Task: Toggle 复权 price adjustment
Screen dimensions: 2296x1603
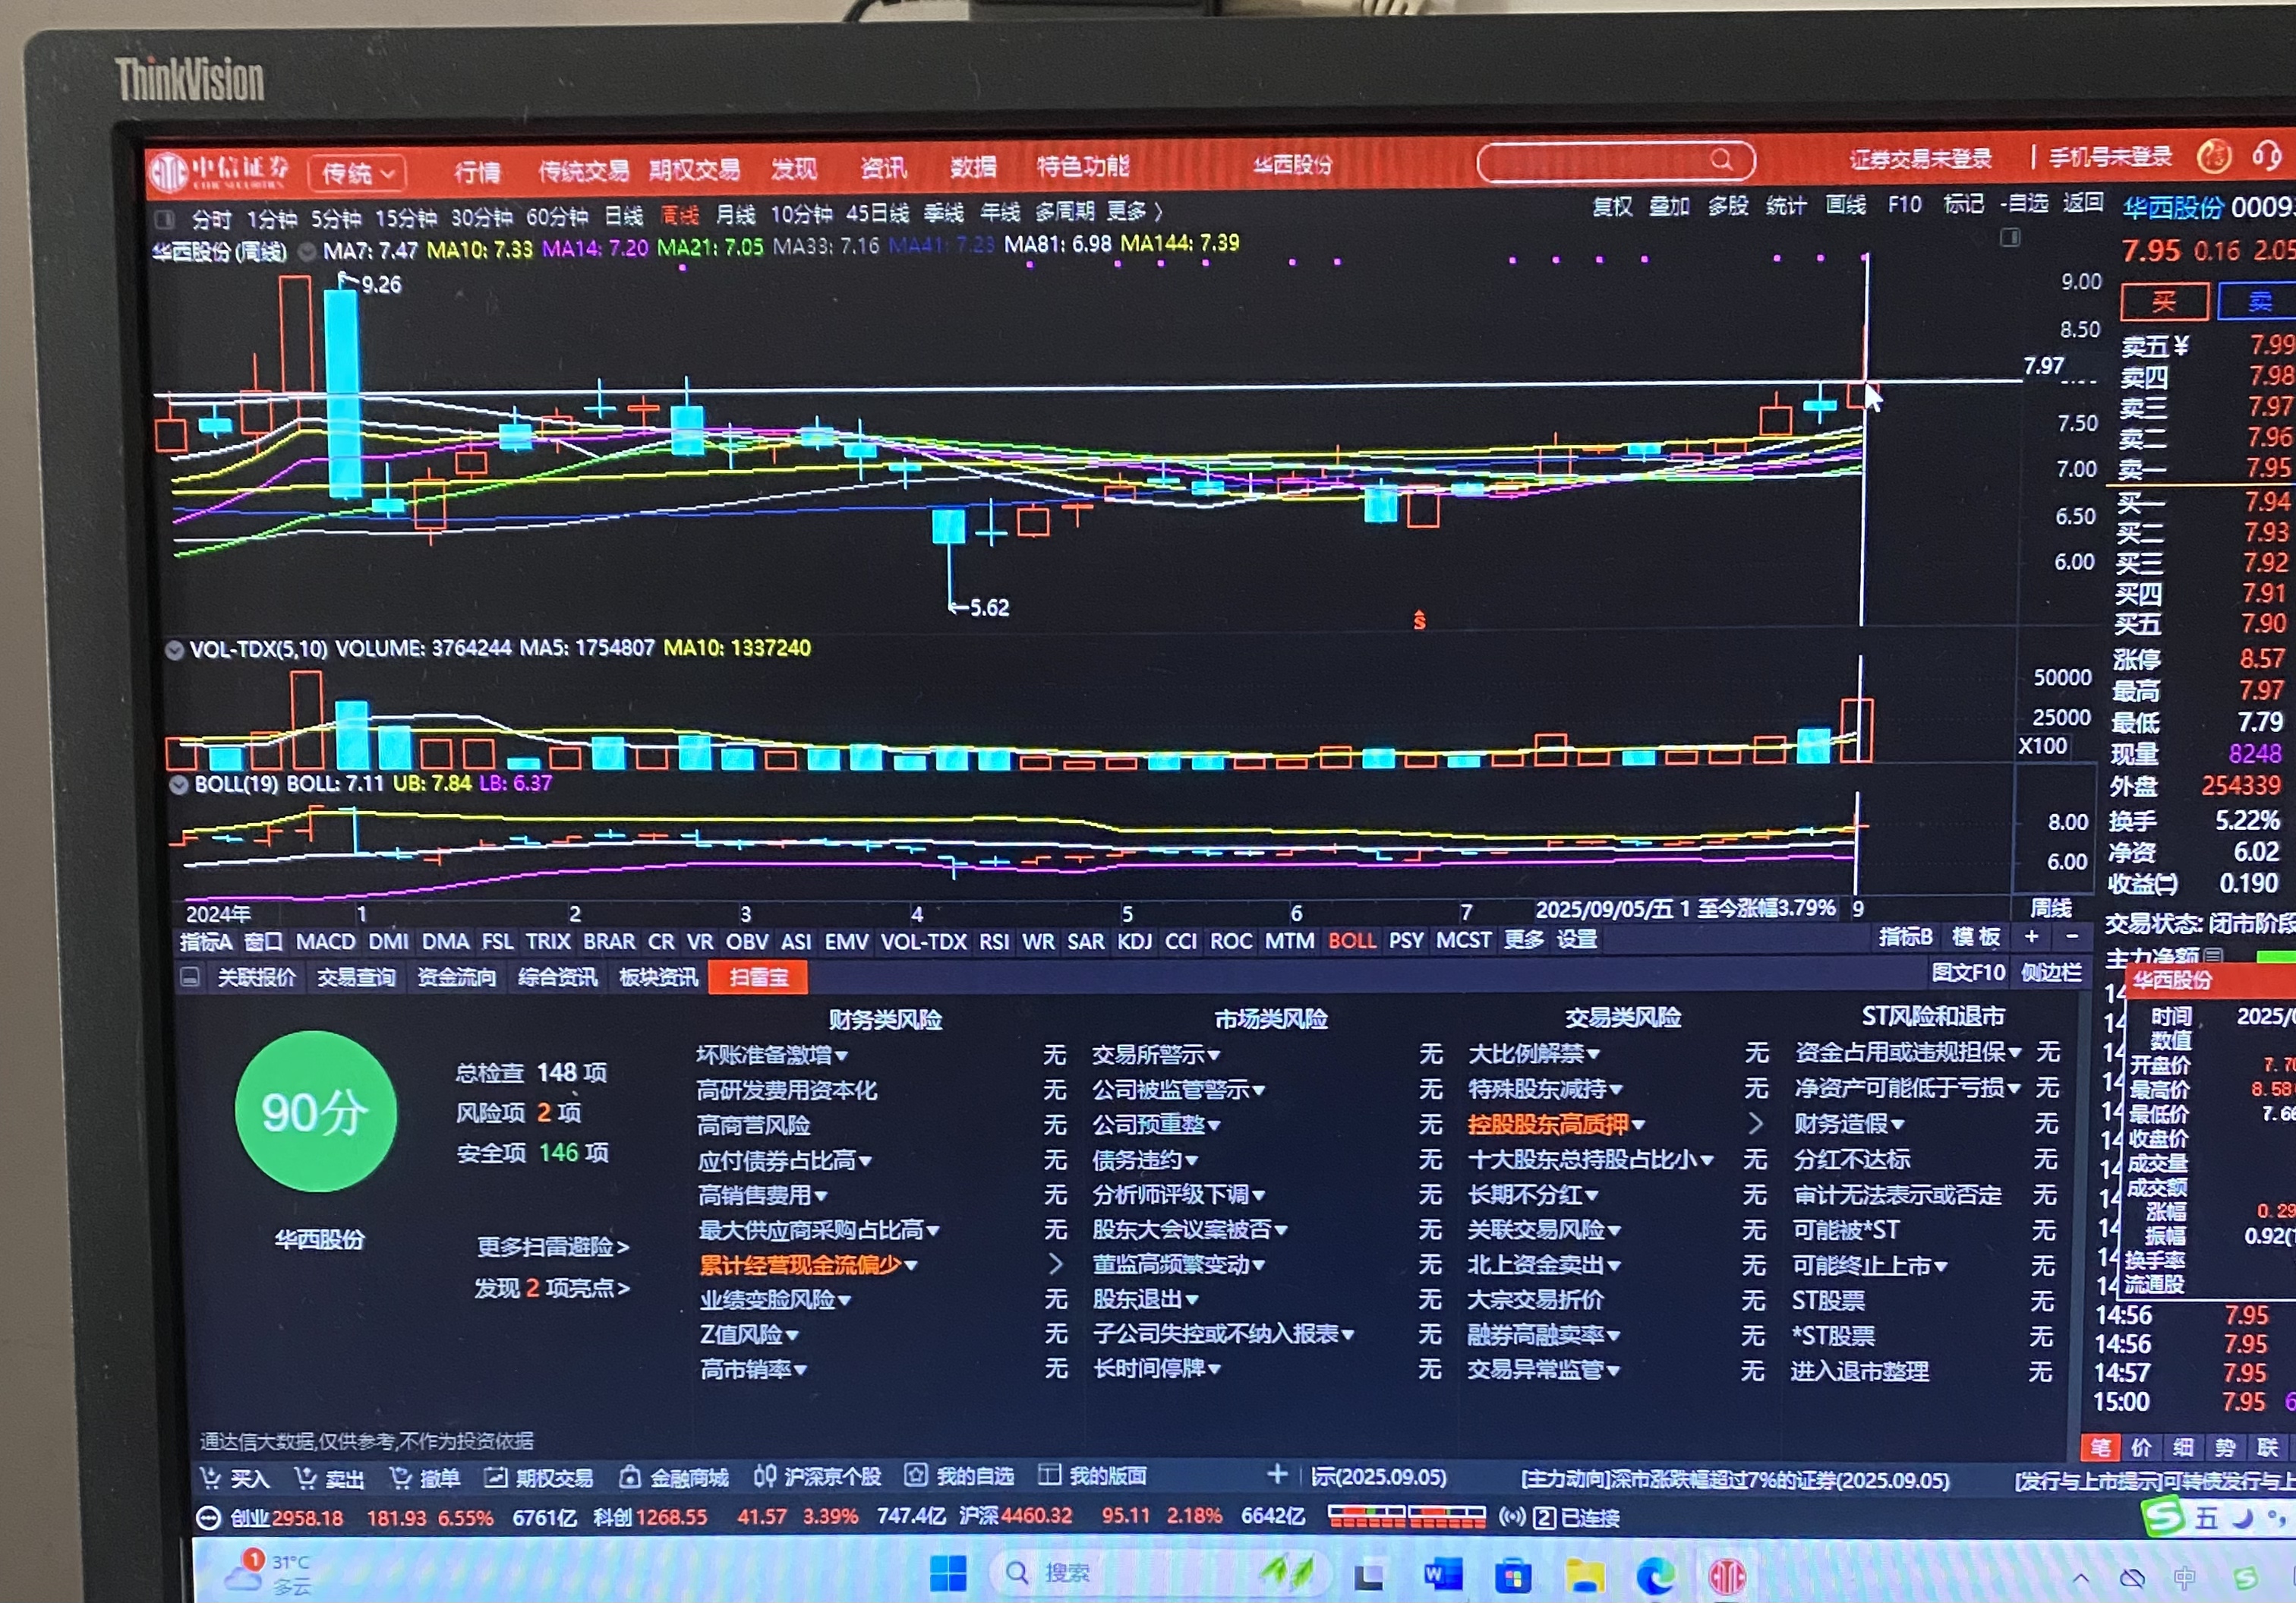Action: [x=1612, y=206]
